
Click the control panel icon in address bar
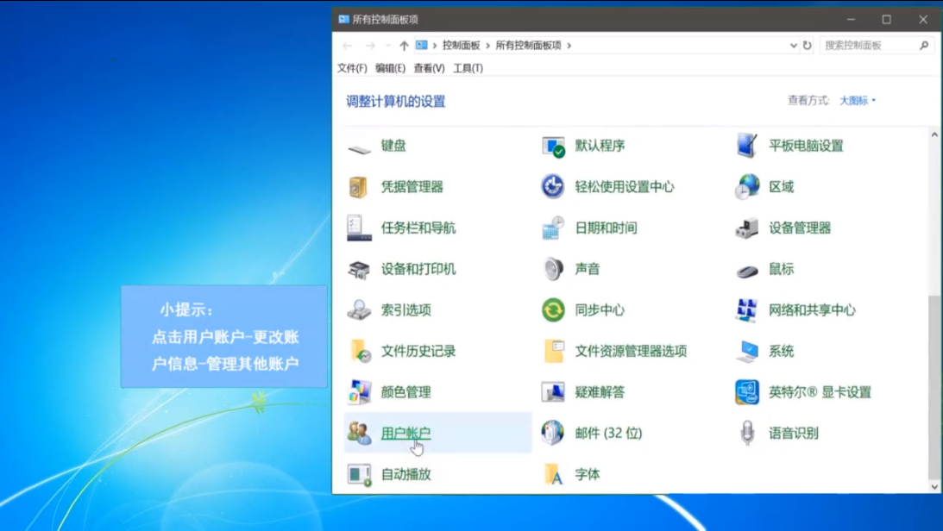422,45
